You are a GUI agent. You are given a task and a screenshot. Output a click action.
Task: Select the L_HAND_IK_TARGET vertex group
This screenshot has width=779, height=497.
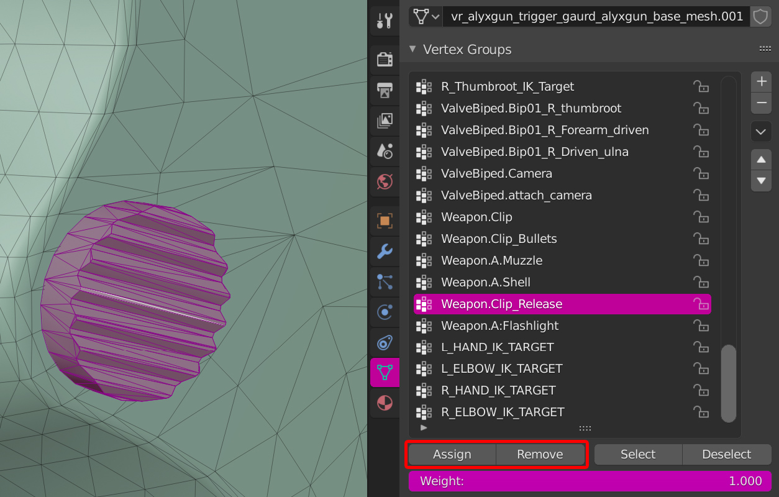pyautogui.click(x=563, y=347)
